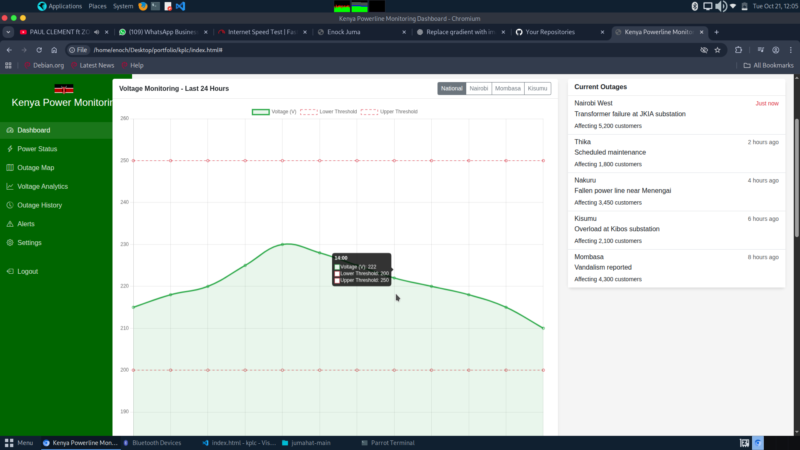
Task: Switch voltage view to Nairobi
Action: click(x=479, y=88)
